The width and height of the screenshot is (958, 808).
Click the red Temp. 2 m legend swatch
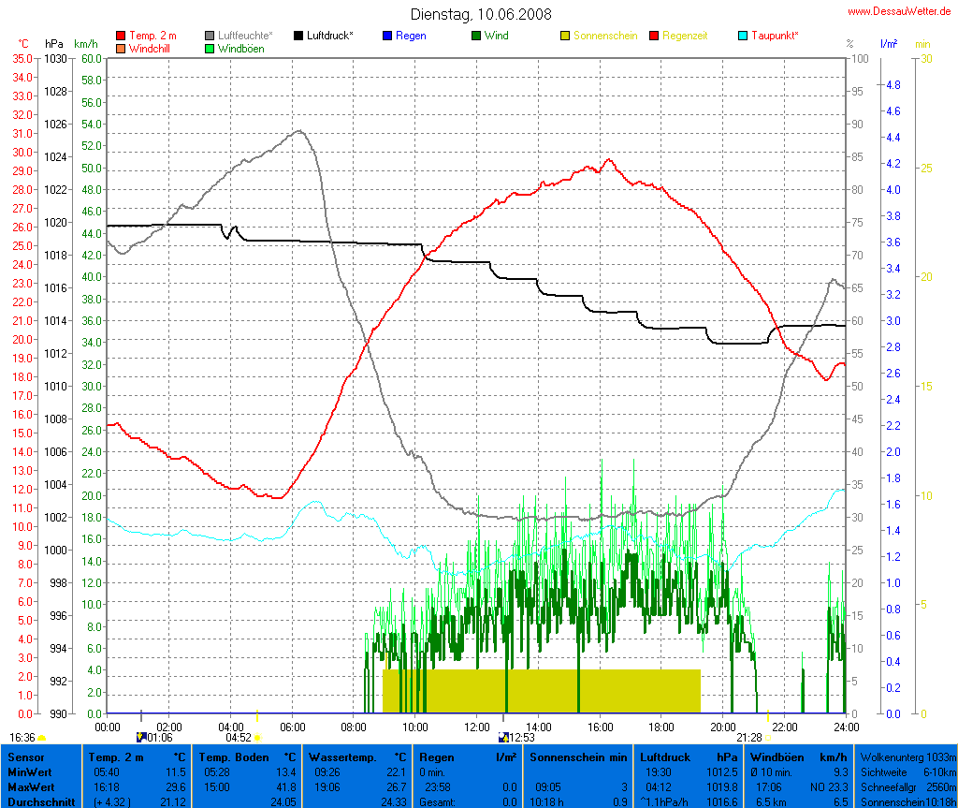(121, 36)
